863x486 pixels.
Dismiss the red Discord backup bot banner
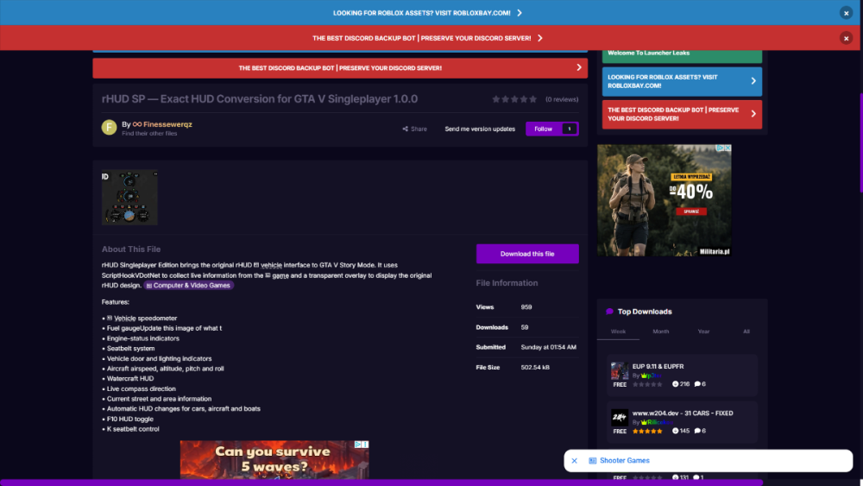pyautogui.click(x=846, y=38)
